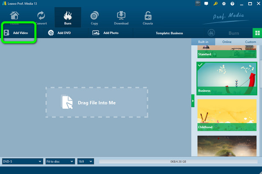The width and height of the screenshot is (262, 174).
Task: Open the Download module
Action: click(x=121, y=17)
